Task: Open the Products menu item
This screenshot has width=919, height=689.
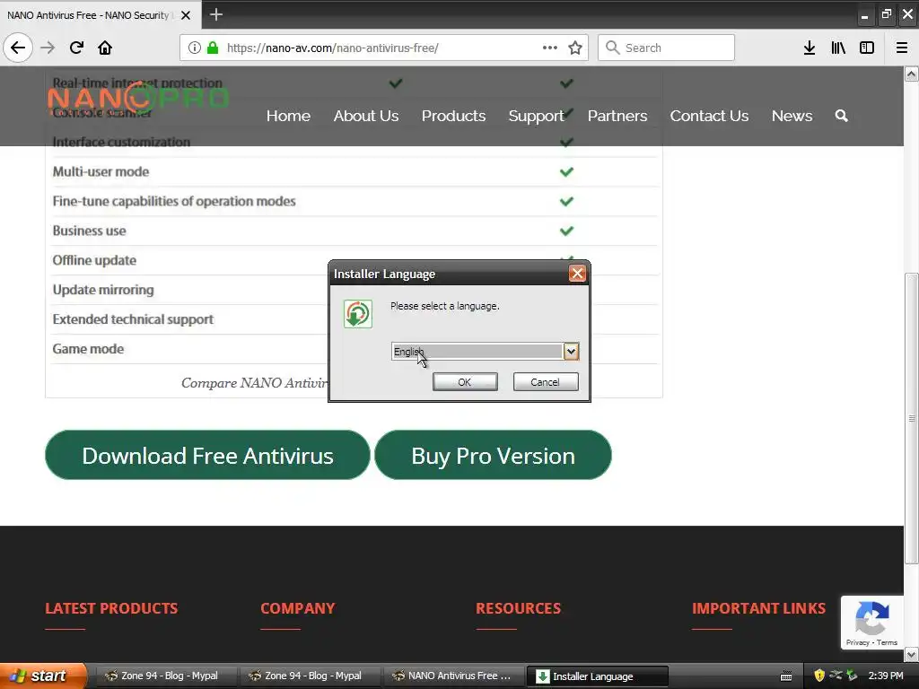Action: click(453, 116)
